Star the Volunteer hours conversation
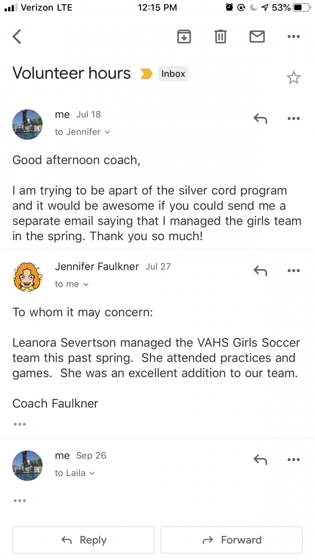Image resolution: width=315 pixels, height=560 pixels. pos(294,78)
